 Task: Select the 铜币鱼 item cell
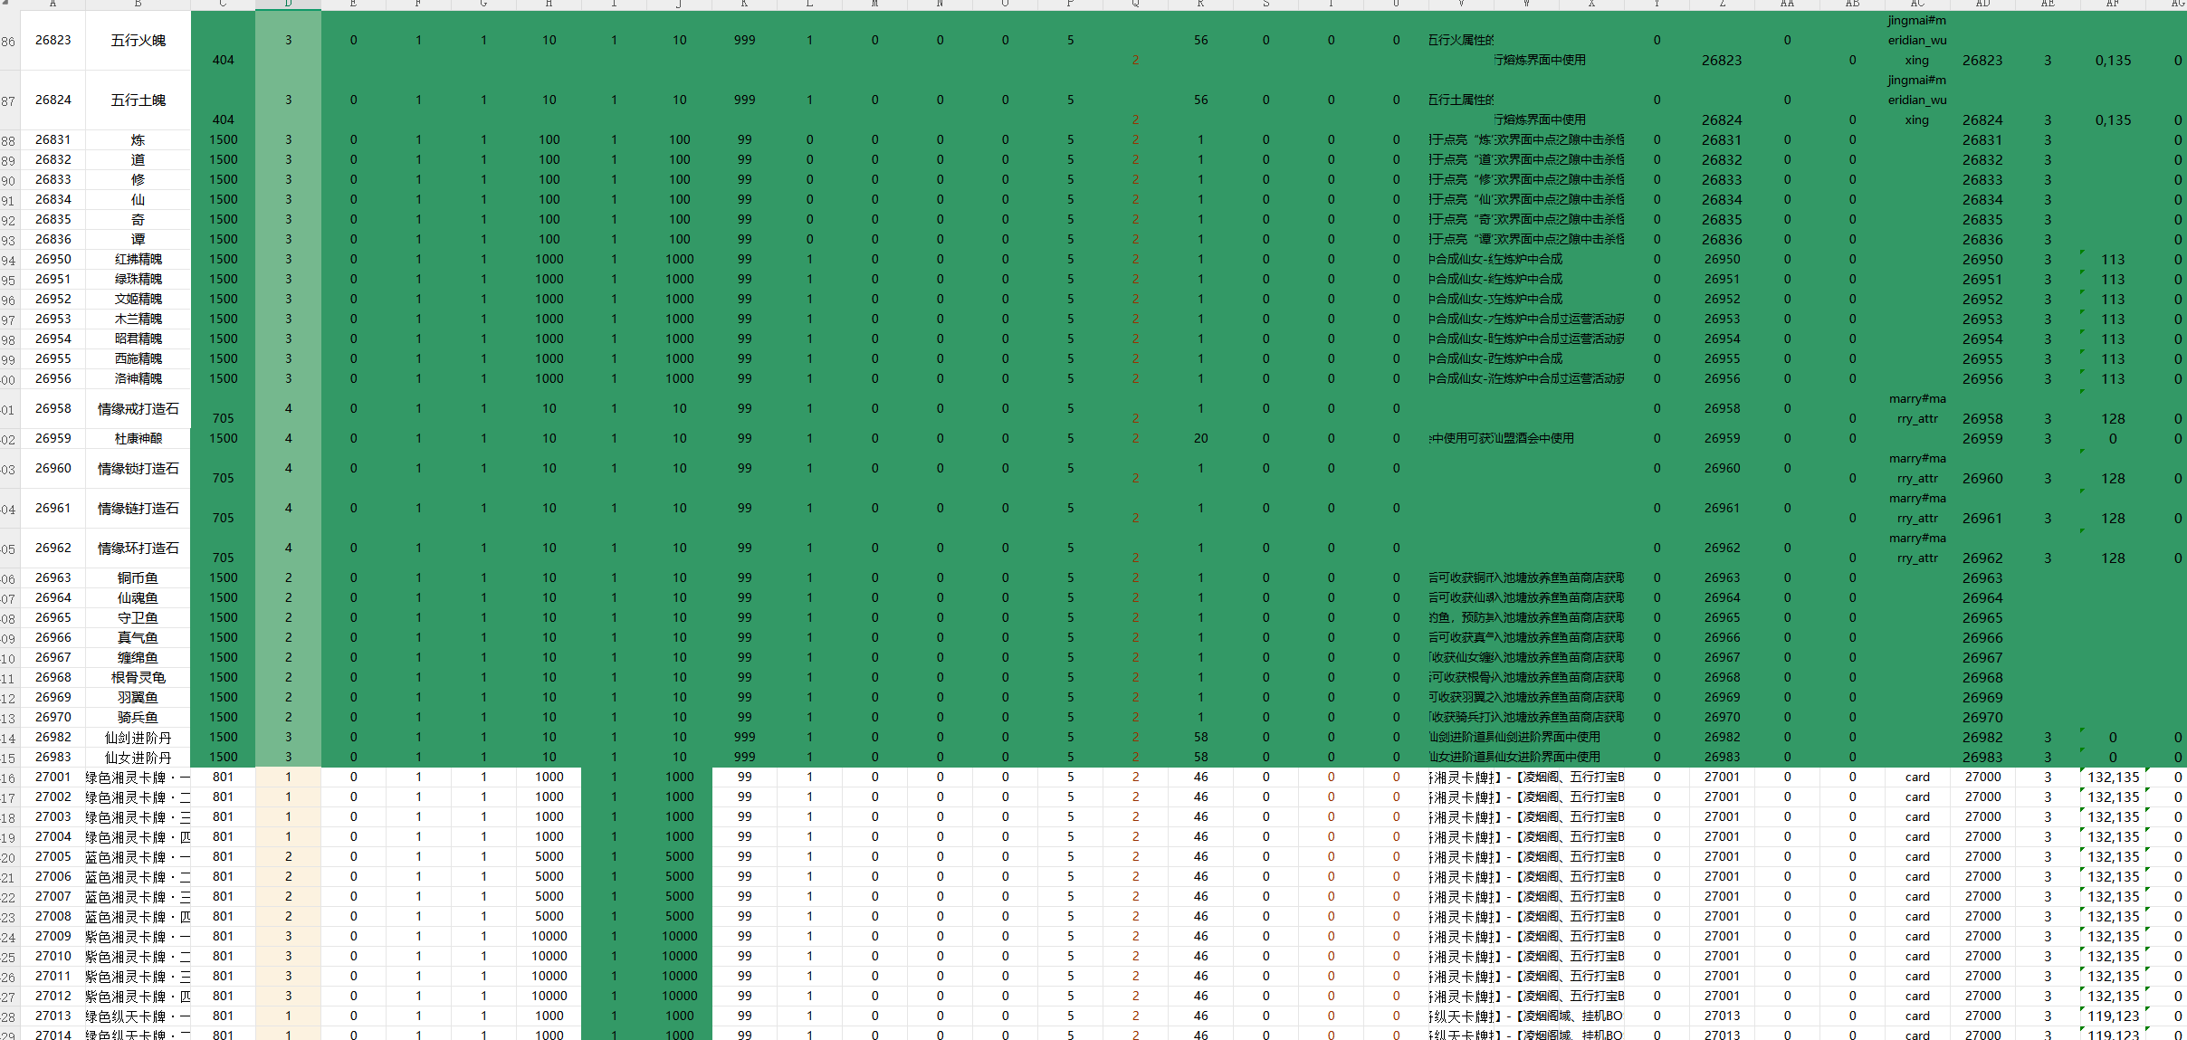pyautogui.click(x=138, y=577)
